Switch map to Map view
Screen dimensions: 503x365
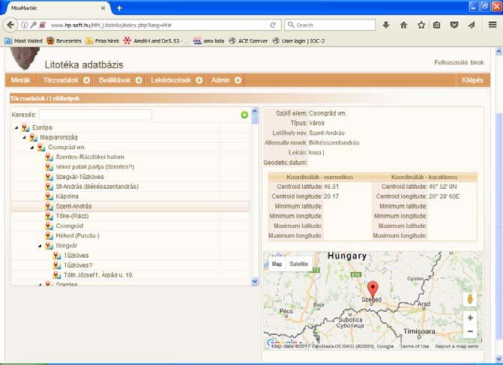pyautogui.click(x=277, y=264)
